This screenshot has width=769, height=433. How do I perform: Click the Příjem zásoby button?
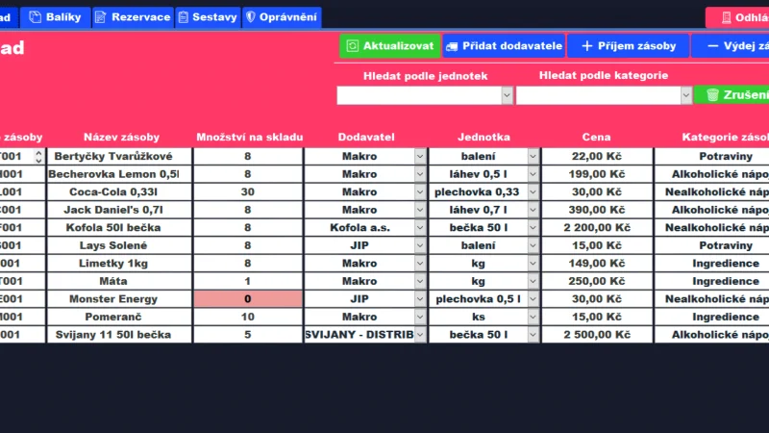pos(629,45)
